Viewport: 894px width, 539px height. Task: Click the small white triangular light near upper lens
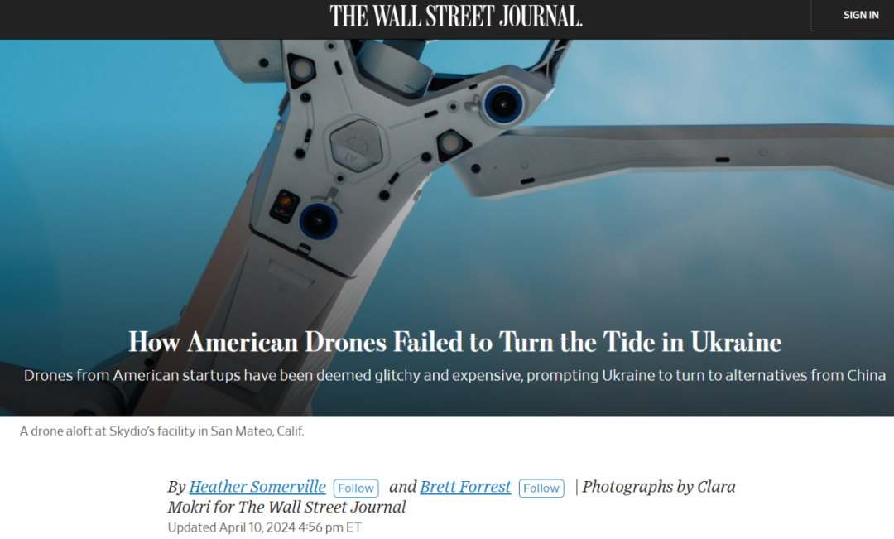[451, 144]
